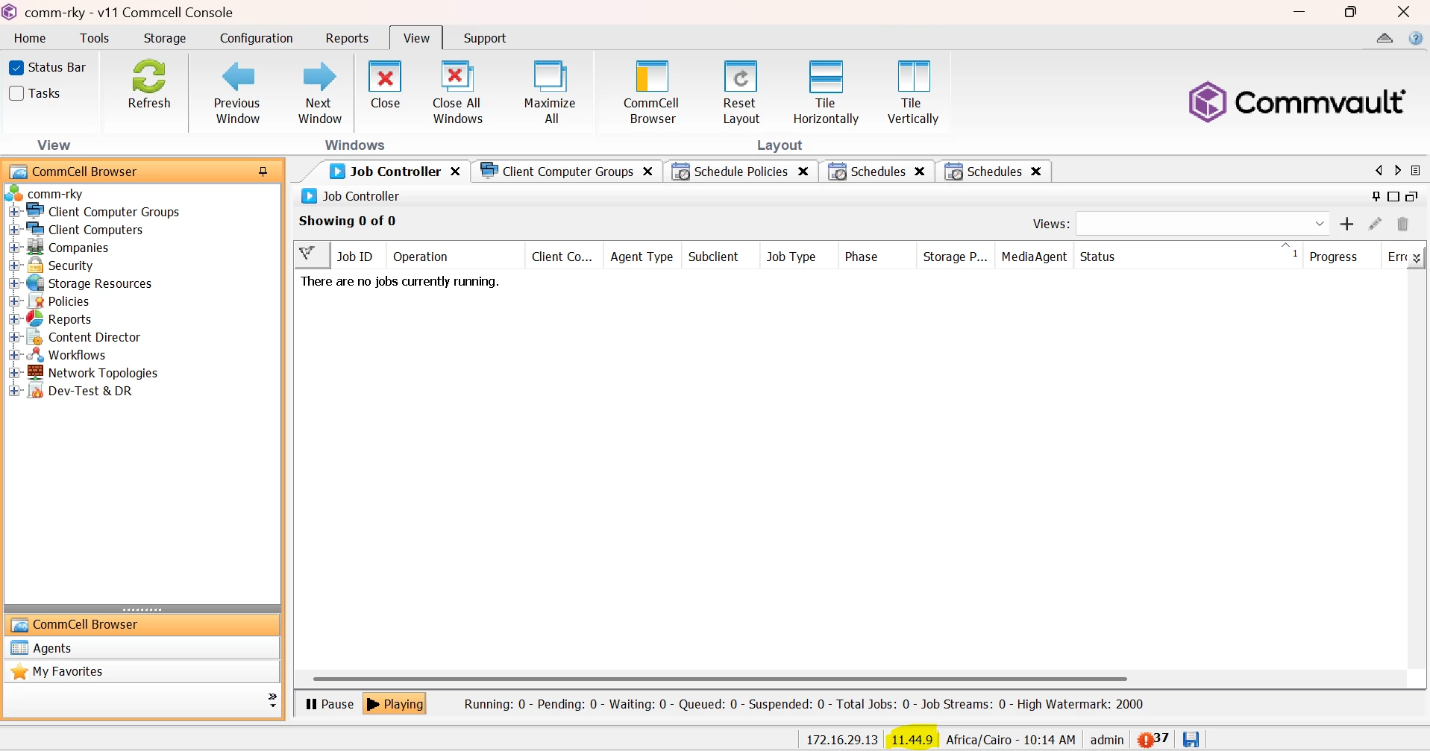Expand the Policies tree node

[14, 301]
